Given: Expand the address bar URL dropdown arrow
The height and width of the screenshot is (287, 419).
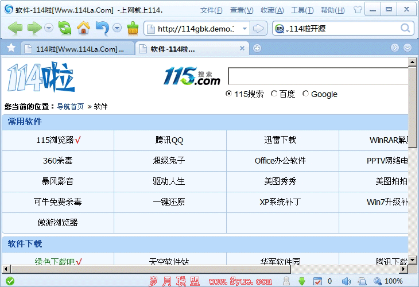Looking at the screenshot, I should [x=245, y=29].
